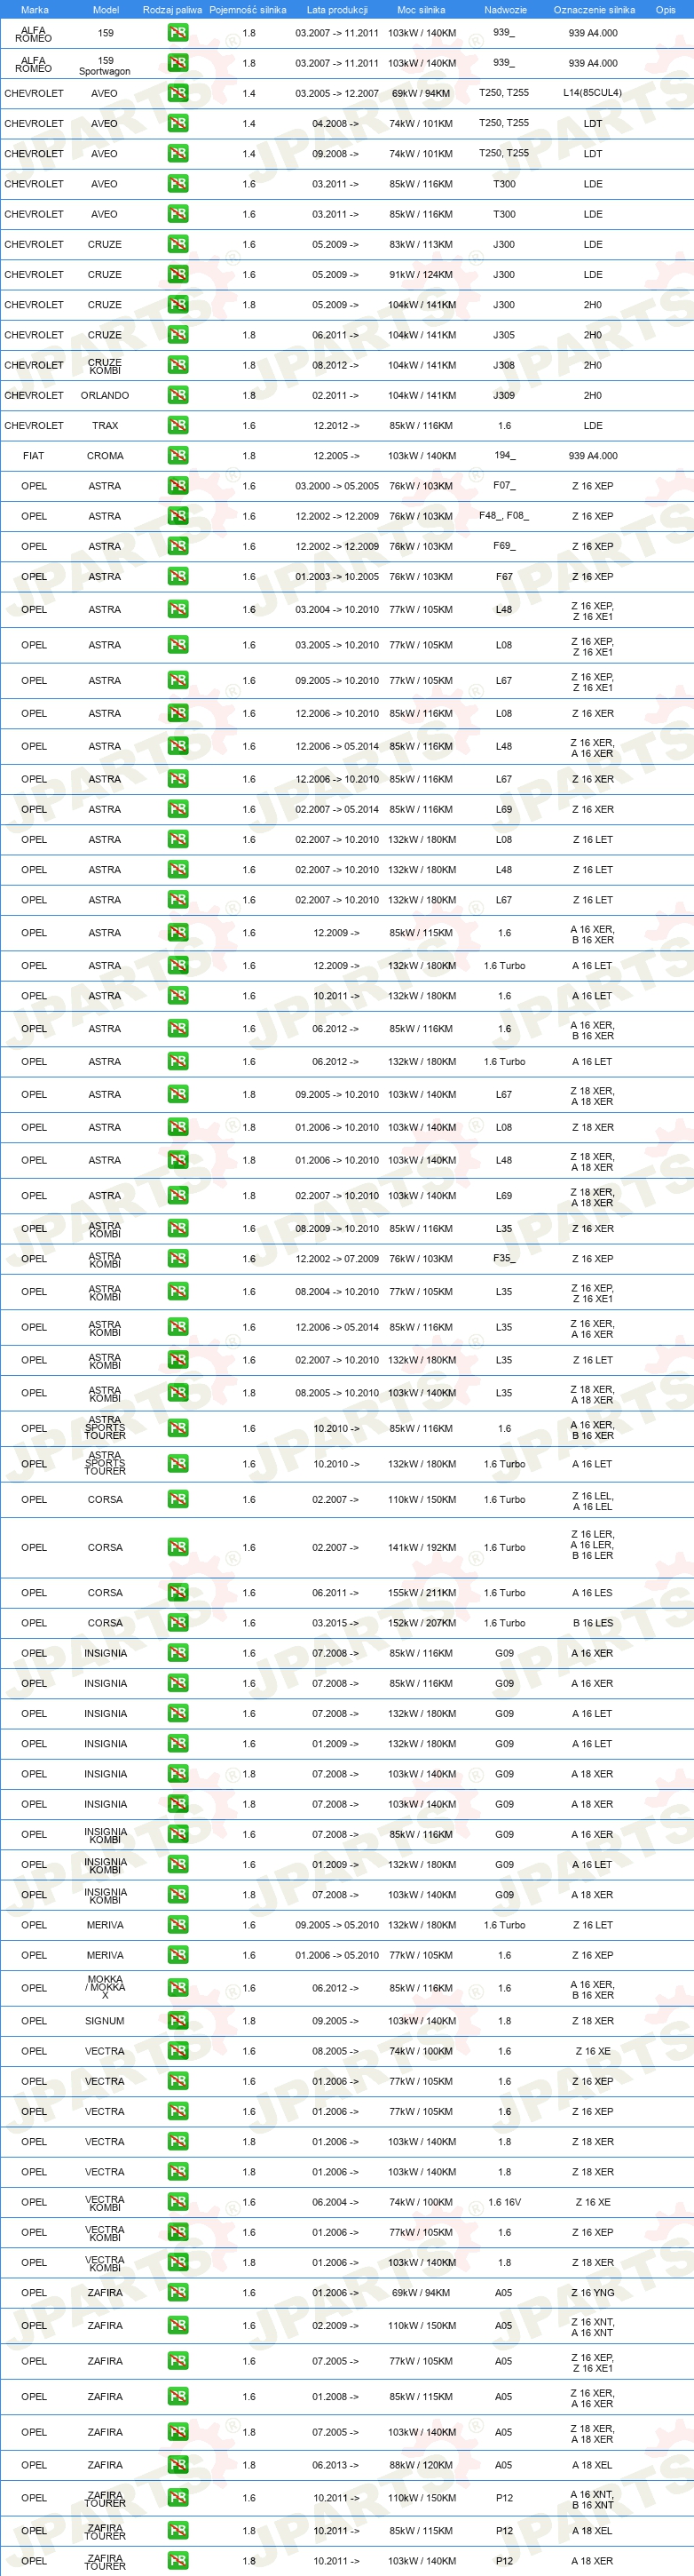This screenshot has width=694, height=2576.
Task: Click the ORLANDO model cell
Action: pos(105,395)
